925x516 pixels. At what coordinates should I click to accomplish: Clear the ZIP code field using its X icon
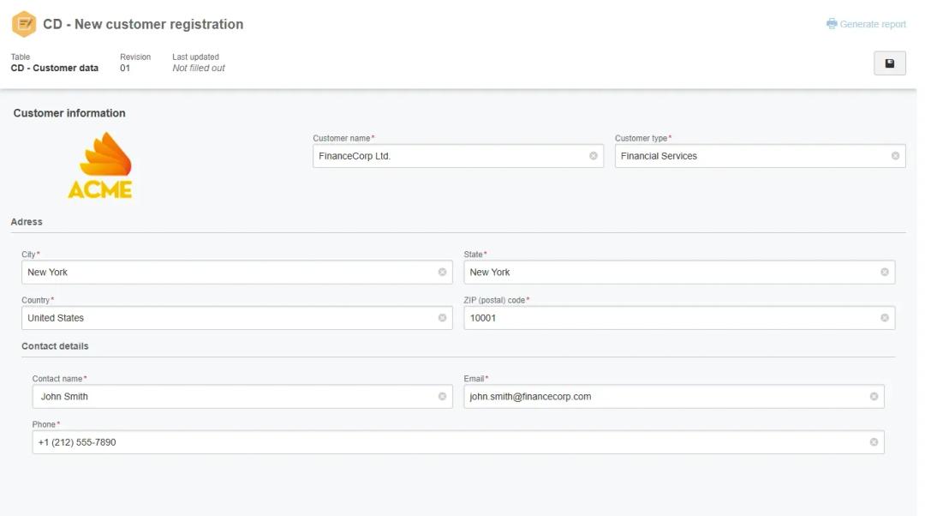[884, 318]
